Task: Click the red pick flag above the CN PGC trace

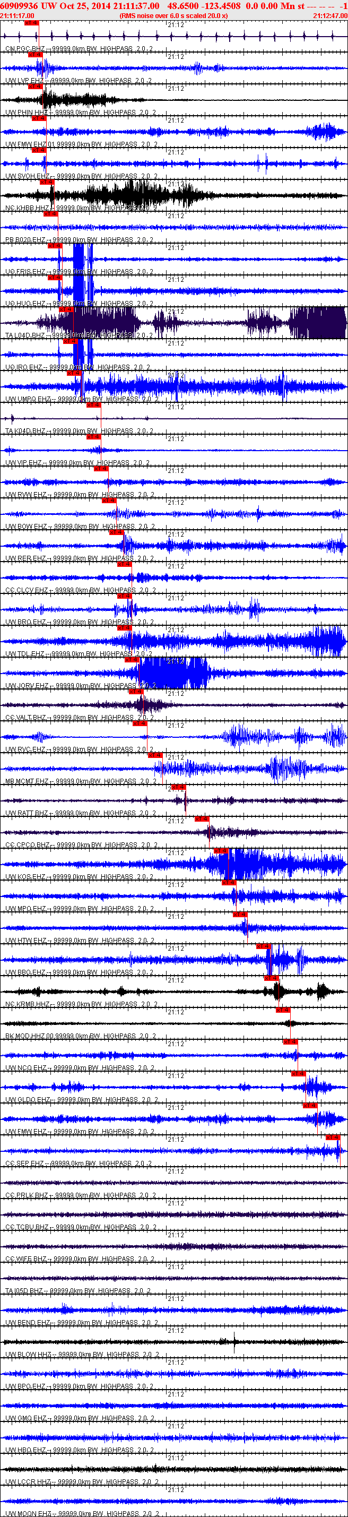Action: [x=31, y=22]
